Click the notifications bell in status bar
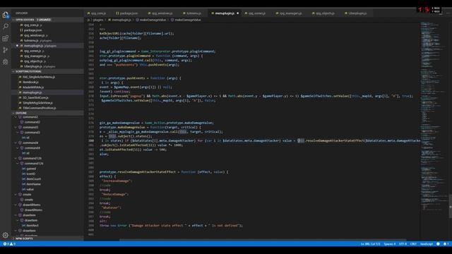Image resolution: width=452 pixels, height=254 pixels. [x=446, y=244]
